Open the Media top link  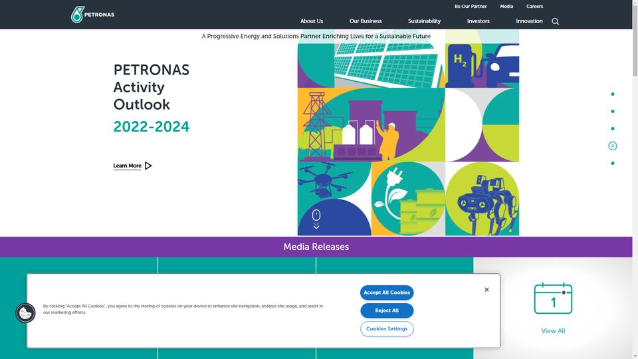coord(506,7)
